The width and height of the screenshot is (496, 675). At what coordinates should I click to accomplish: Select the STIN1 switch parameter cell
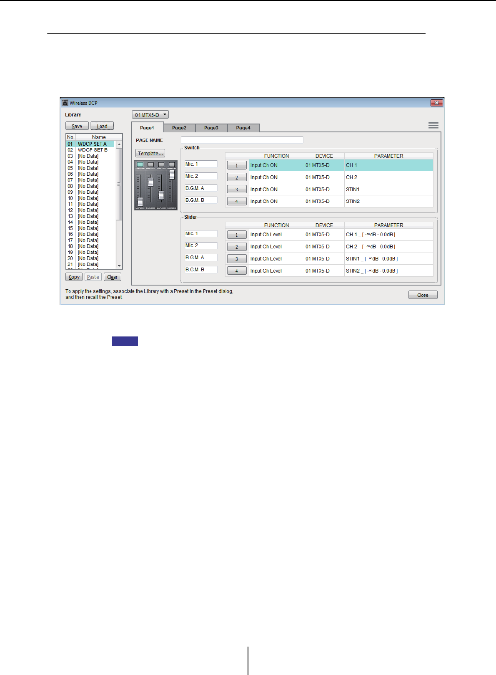point(388,190)
